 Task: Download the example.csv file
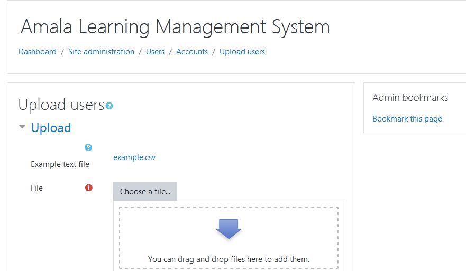(134, 157)
